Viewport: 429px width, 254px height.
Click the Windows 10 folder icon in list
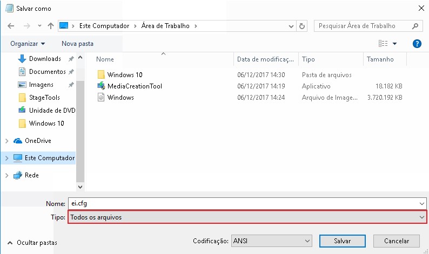point(101,74)
